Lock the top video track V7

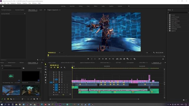click(x=54, y=72)
